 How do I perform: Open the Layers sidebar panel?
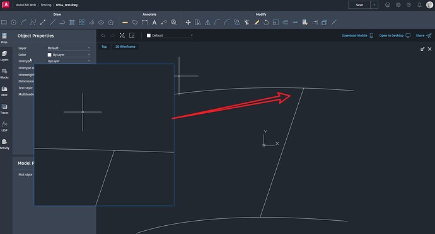(4, 55)
